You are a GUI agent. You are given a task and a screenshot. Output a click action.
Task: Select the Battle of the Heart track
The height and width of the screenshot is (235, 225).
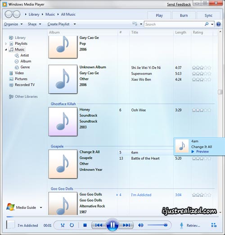click(x=145, y=158)
